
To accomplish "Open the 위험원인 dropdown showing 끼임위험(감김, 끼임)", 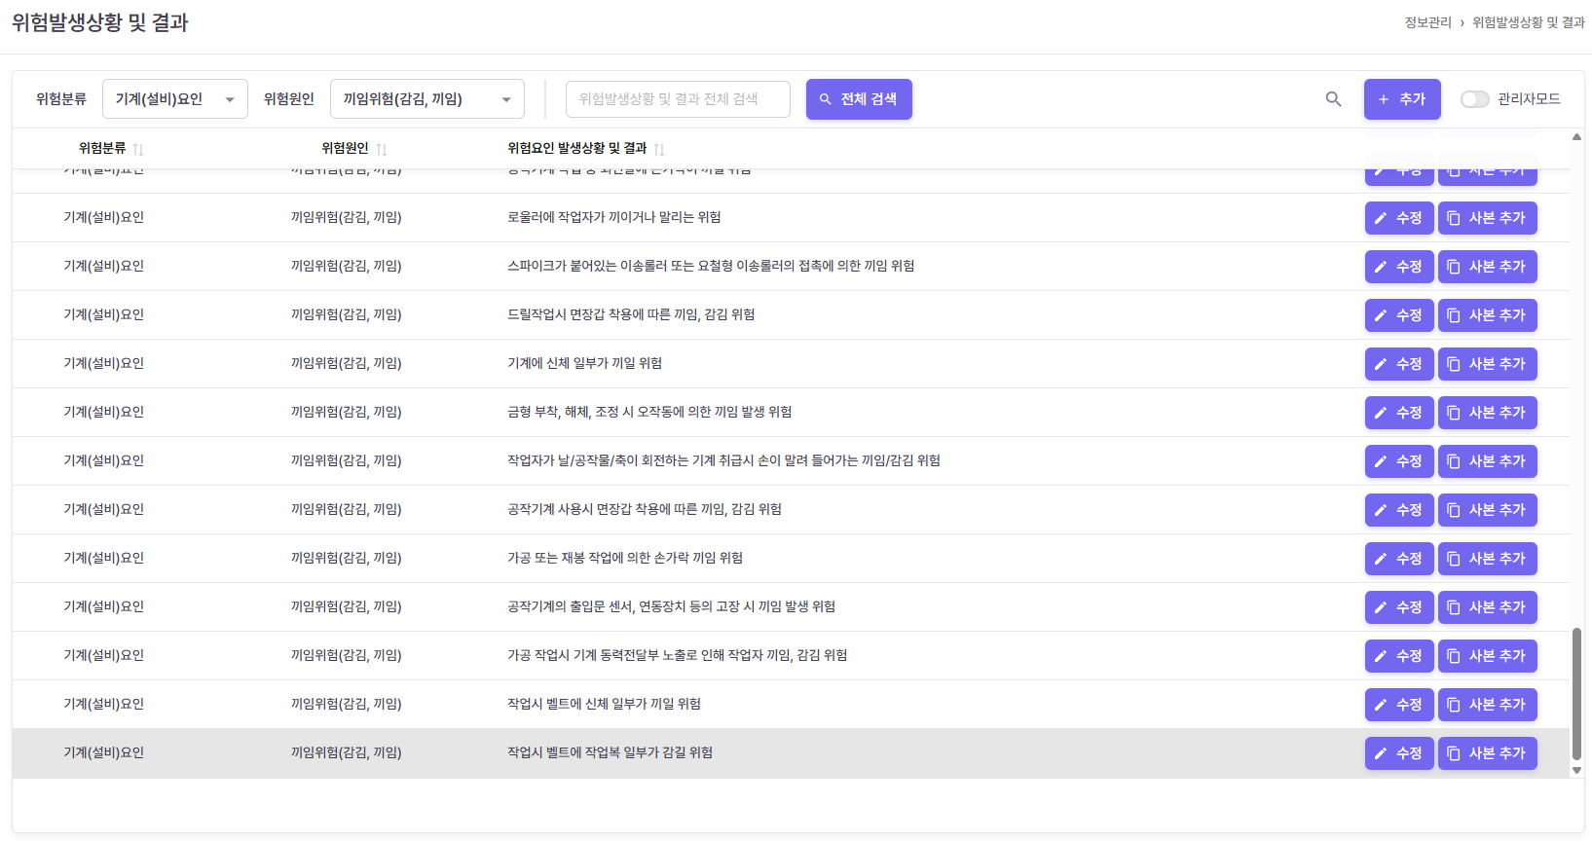I will point(426,99).
